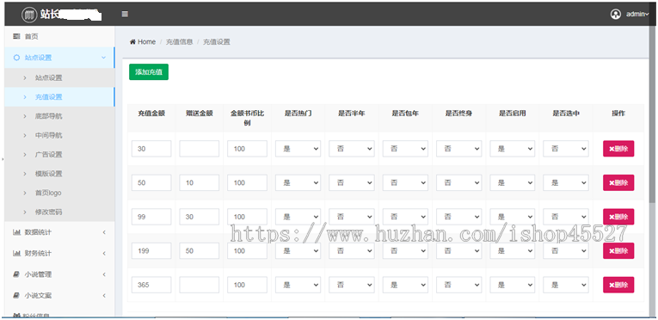Image resolution: width=658 pixels, height=320 pixels.
Task: Delete the 199 recharge row
Action: [618, 250]
